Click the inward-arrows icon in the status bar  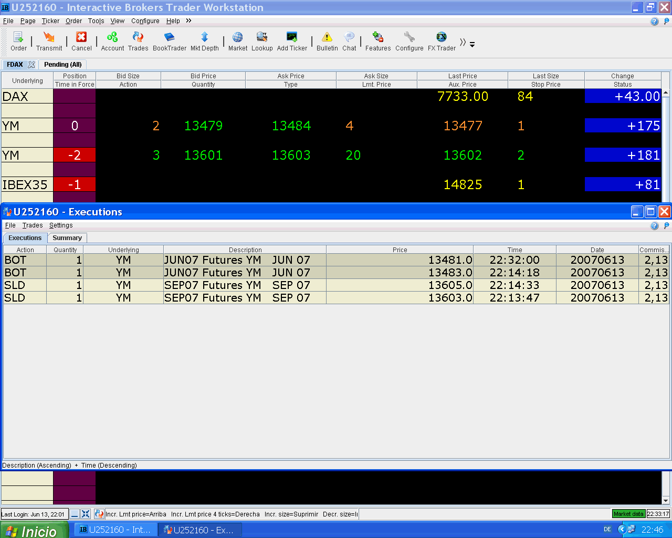86,514
